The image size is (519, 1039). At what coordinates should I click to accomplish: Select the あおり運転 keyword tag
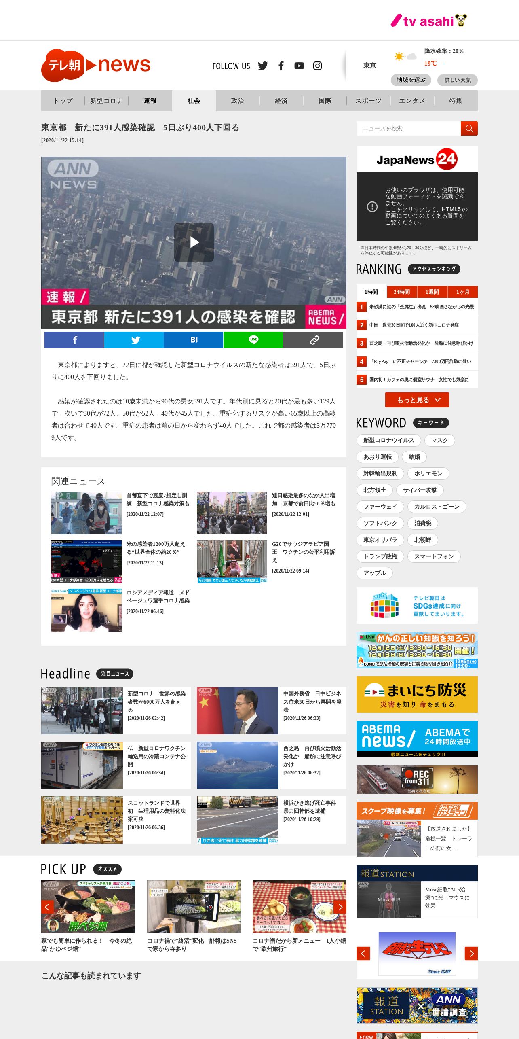[x=378, y=457]
